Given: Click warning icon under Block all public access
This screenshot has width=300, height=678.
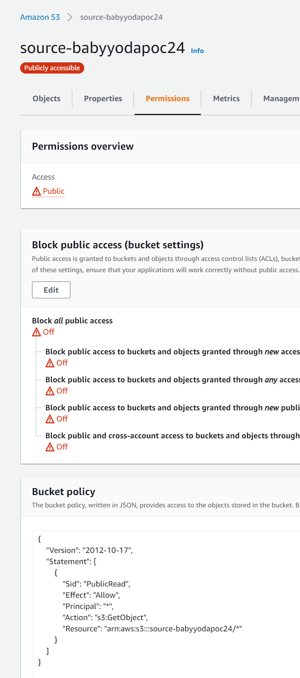Looking at the screenshot, I should (37, 332).
